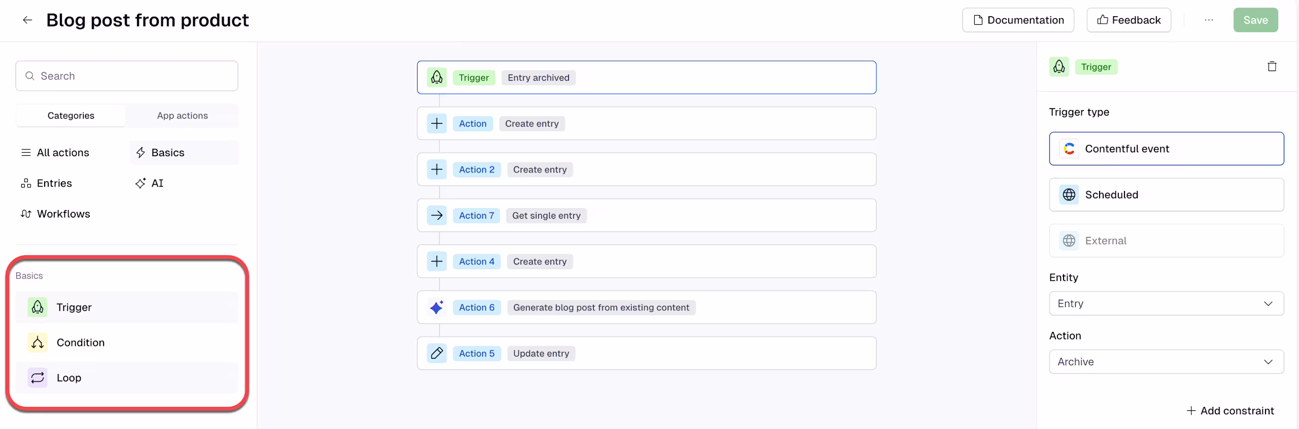Screen dimensions: 1299x429
Task: Click the "Blog post from product" title
Action: click(x=148, y=20)
